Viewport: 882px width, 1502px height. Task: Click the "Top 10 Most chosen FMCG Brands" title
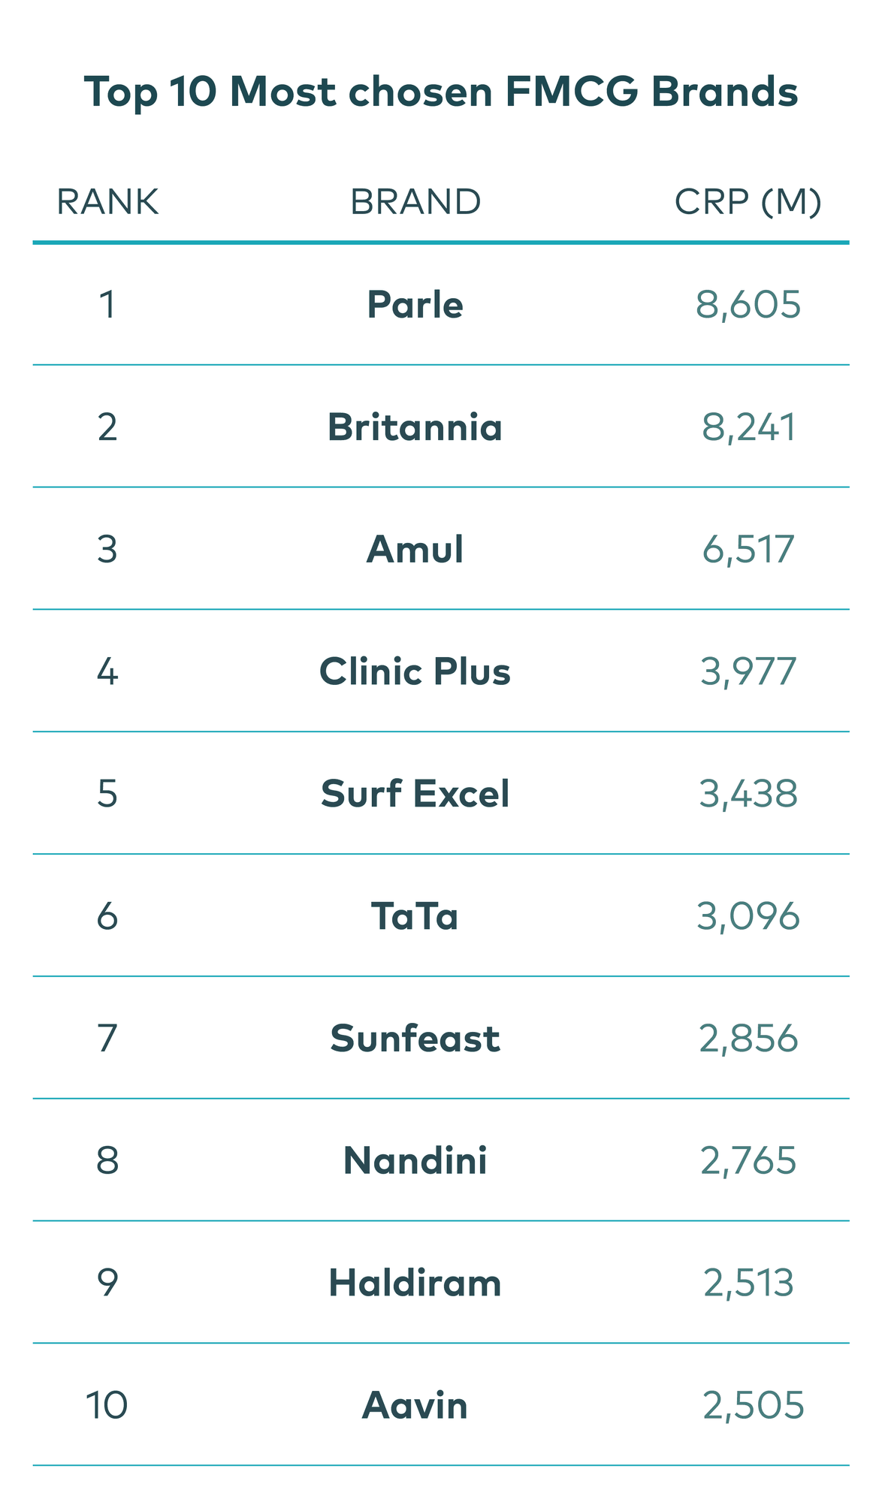point(440,92)
